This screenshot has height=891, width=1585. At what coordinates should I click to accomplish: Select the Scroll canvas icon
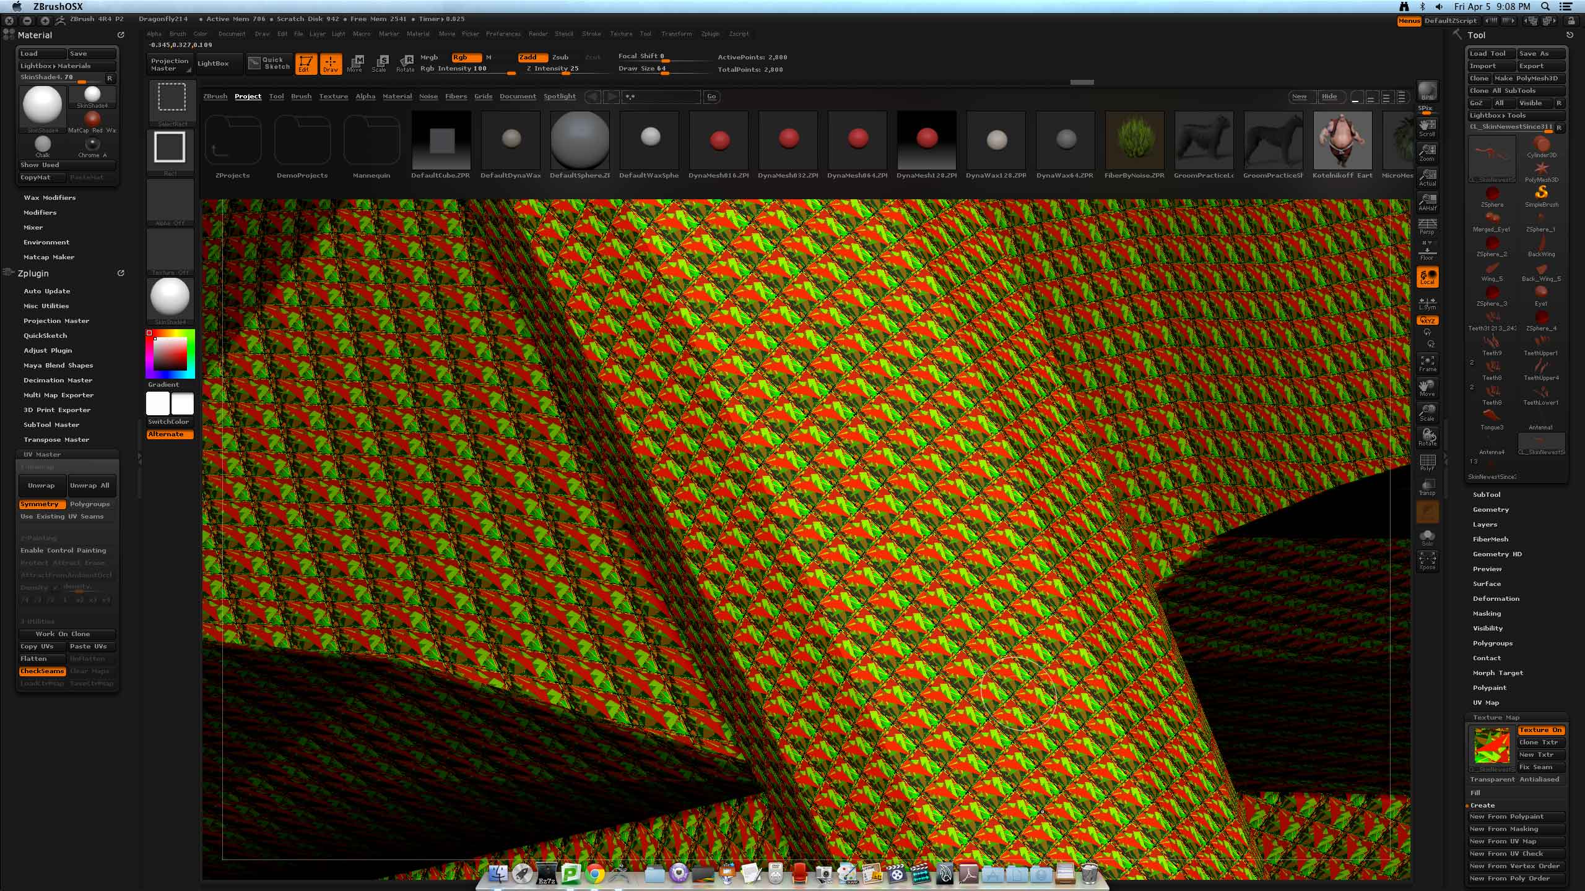[x=1427, y=128]
